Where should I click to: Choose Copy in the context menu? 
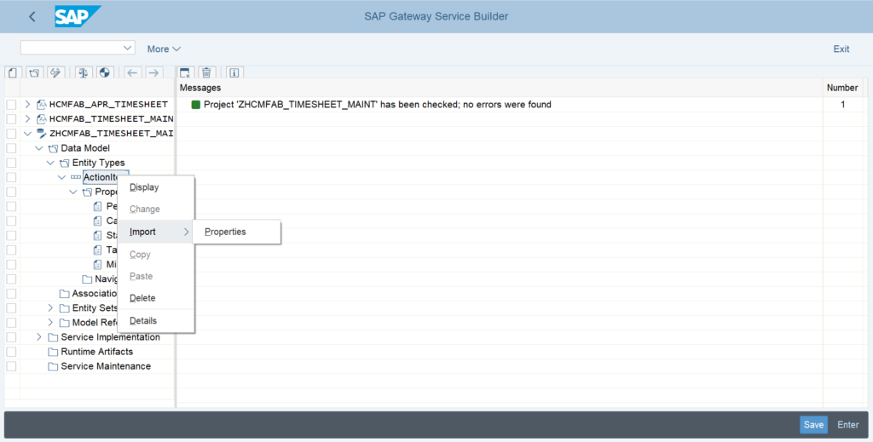pos(156,255)
